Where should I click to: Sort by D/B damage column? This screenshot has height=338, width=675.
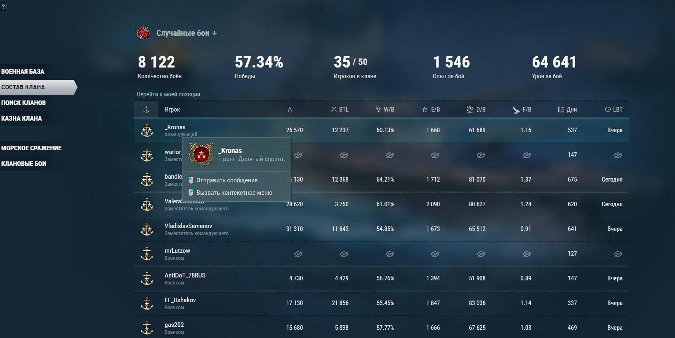point(476,110)
